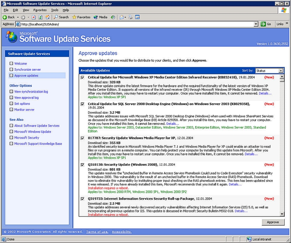Click the Terms of use footer link

tap(97, 232)
